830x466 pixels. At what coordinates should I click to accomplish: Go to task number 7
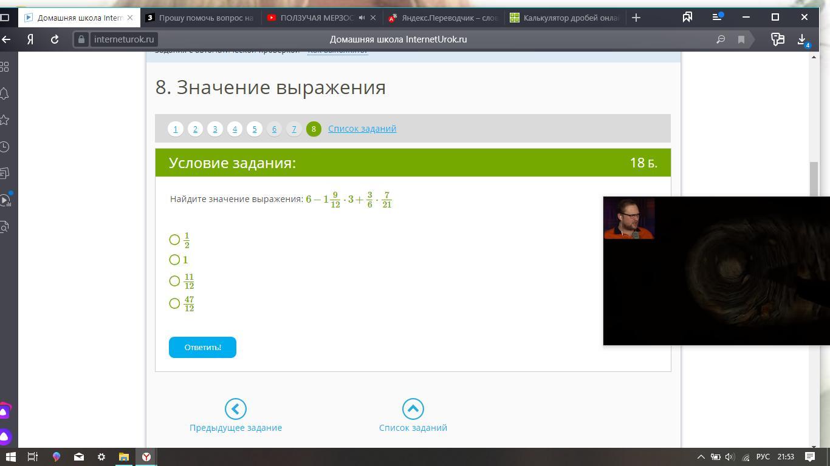(x=294, y=129)
